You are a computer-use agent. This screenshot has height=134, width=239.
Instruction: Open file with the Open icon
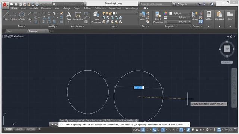(x=16, y=4)
